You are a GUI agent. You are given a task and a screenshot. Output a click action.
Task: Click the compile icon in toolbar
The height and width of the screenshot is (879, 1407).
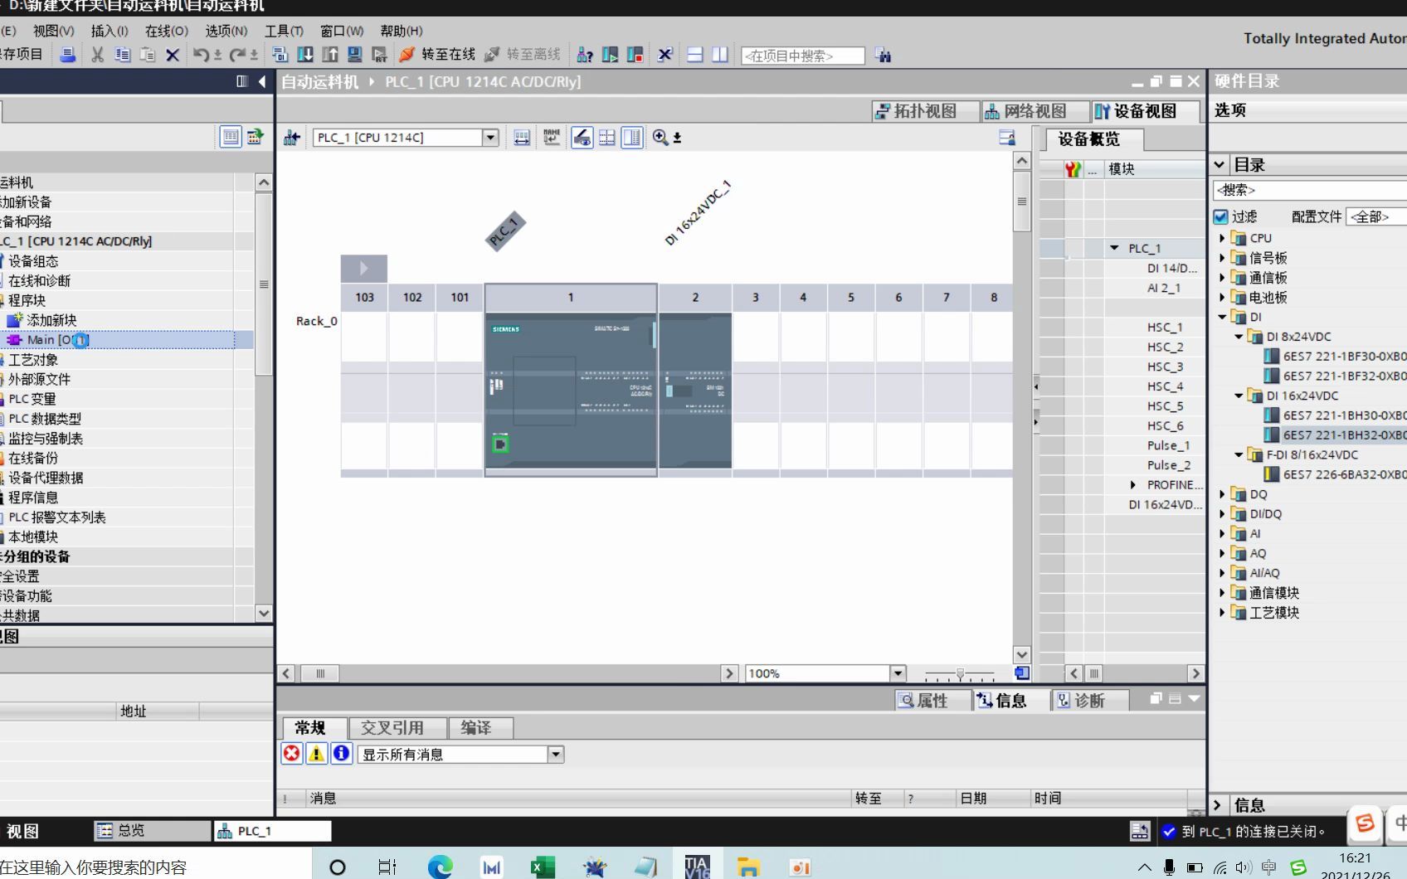pos(280,55)
